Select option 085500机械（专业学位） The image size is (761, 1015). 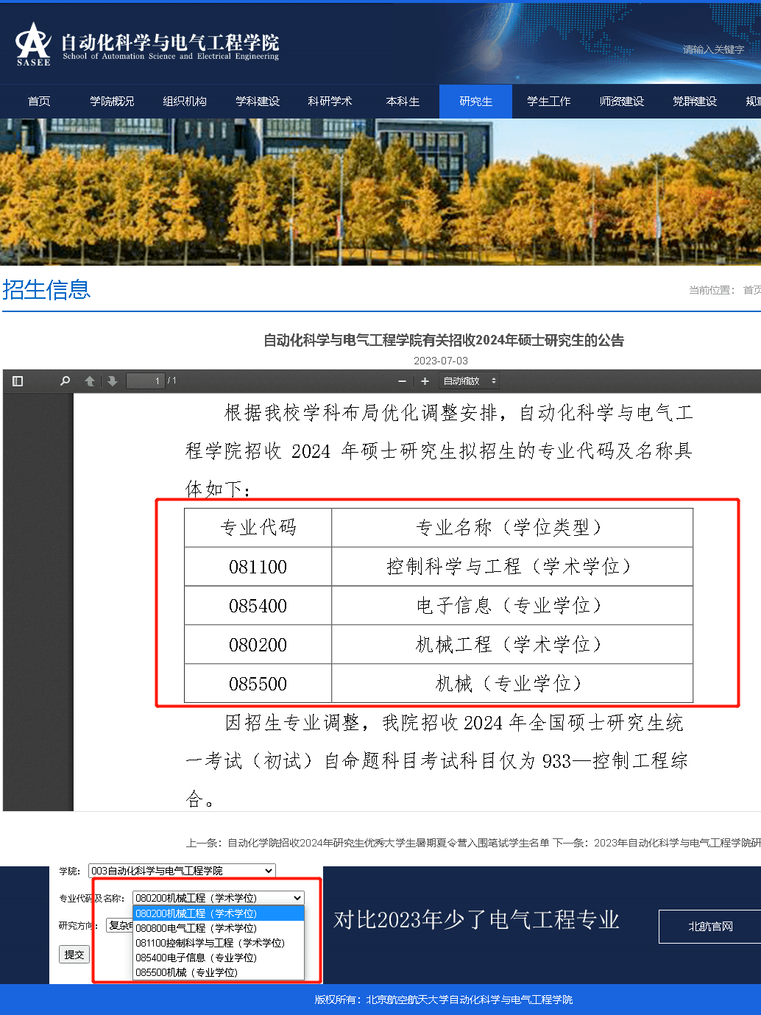coord(219,972)
